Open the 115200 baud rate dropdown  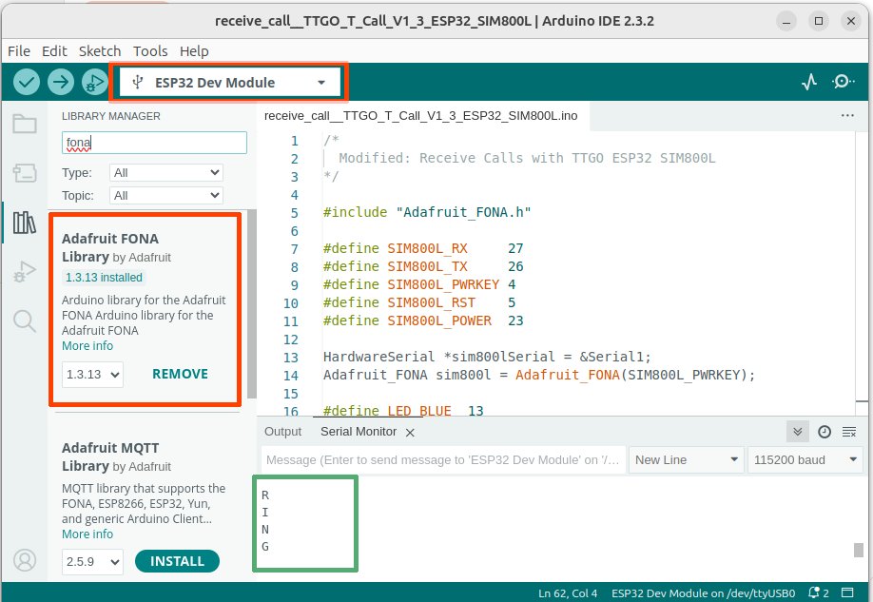[x=805, y=460]
